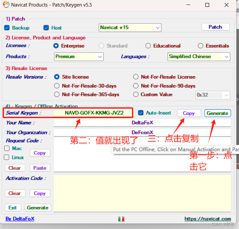Click the Patch button
This screenshot has width=239, height=229.
tap(215, 27)
